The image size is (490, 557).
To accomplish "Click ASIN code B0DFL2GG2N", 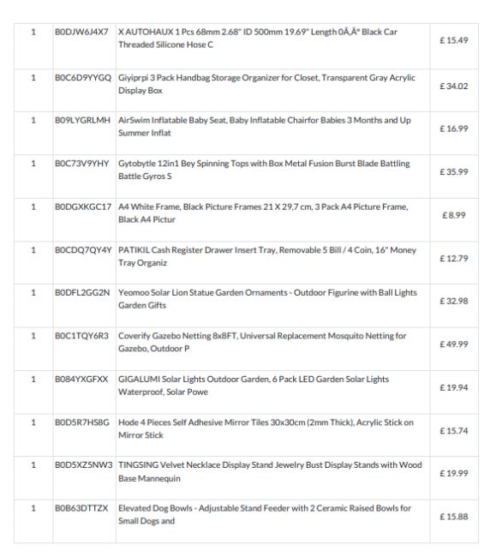I will point(82,293).
